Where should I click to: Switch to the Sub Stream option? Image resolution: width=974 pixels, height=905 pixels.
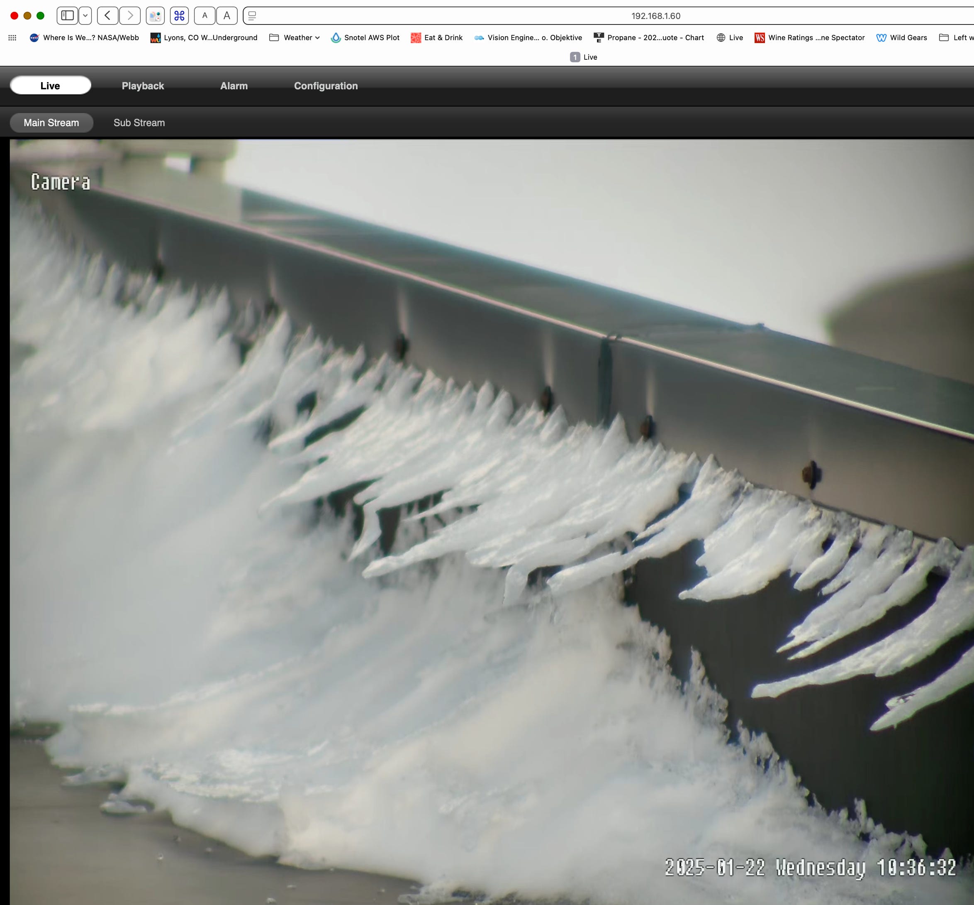click(139, 123)
